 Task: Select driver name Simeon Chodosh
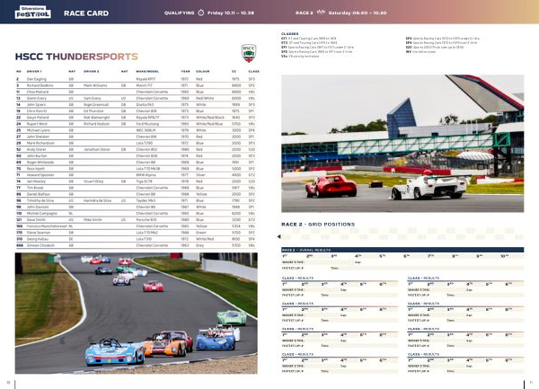[x=40, y=245]
